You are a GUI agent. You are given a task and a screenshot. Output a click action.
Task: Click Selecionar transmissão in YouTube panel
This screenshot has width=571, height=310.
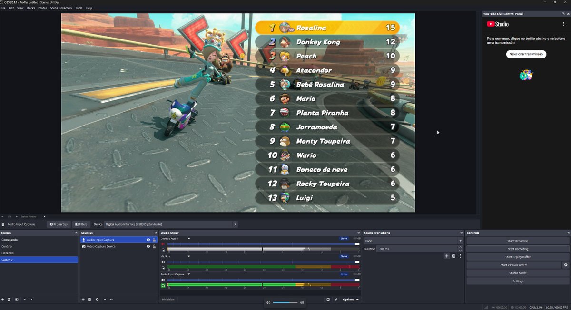[x=526, y=54]
